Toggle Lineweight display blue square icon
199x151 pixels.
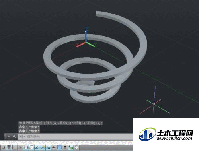click(60, 147)
